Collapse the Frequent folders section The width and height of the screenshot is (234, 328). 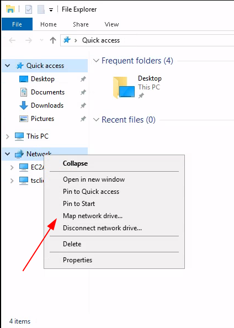pyautogui.click(x=96, y=61)
